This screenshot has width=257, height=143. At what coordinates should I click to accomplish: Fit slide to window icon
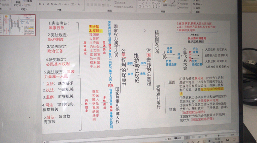[x=237, y=134]
